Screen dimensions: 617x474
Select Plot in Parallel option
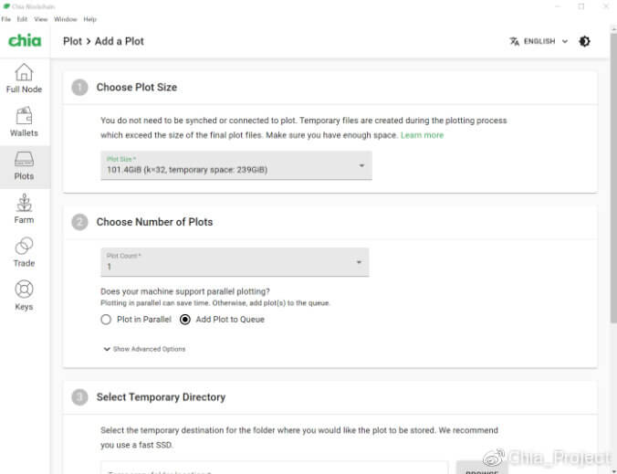136,320
